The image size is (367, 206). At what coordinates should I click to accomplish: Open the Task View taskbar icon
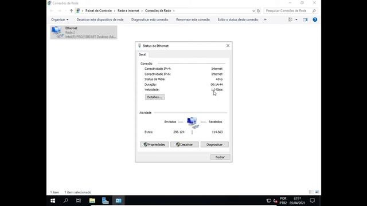(79, 201)
